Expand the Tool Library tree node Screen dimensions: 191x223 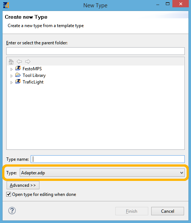[11, 76]
